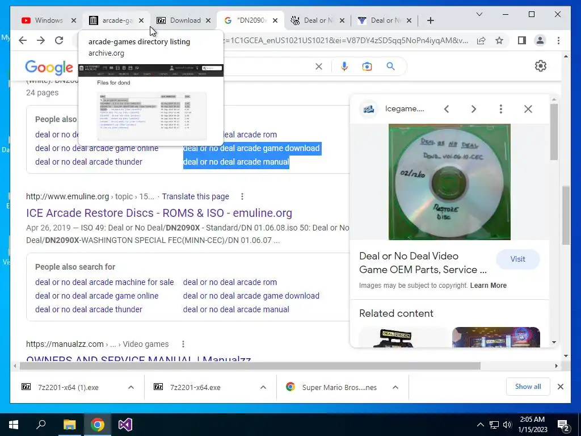Open ICE Arcade Restore Discs result
This screenshot has width=581, height=436.
159,213
